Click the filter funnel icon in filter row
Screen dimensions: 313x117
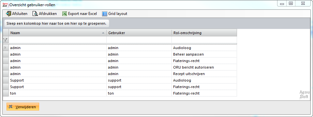(6, 40)
